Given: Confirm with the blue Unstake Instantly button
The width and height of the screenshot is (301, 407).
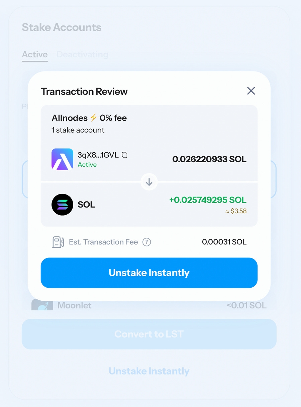Looking at the screenshot, I should tap(149, 273).
